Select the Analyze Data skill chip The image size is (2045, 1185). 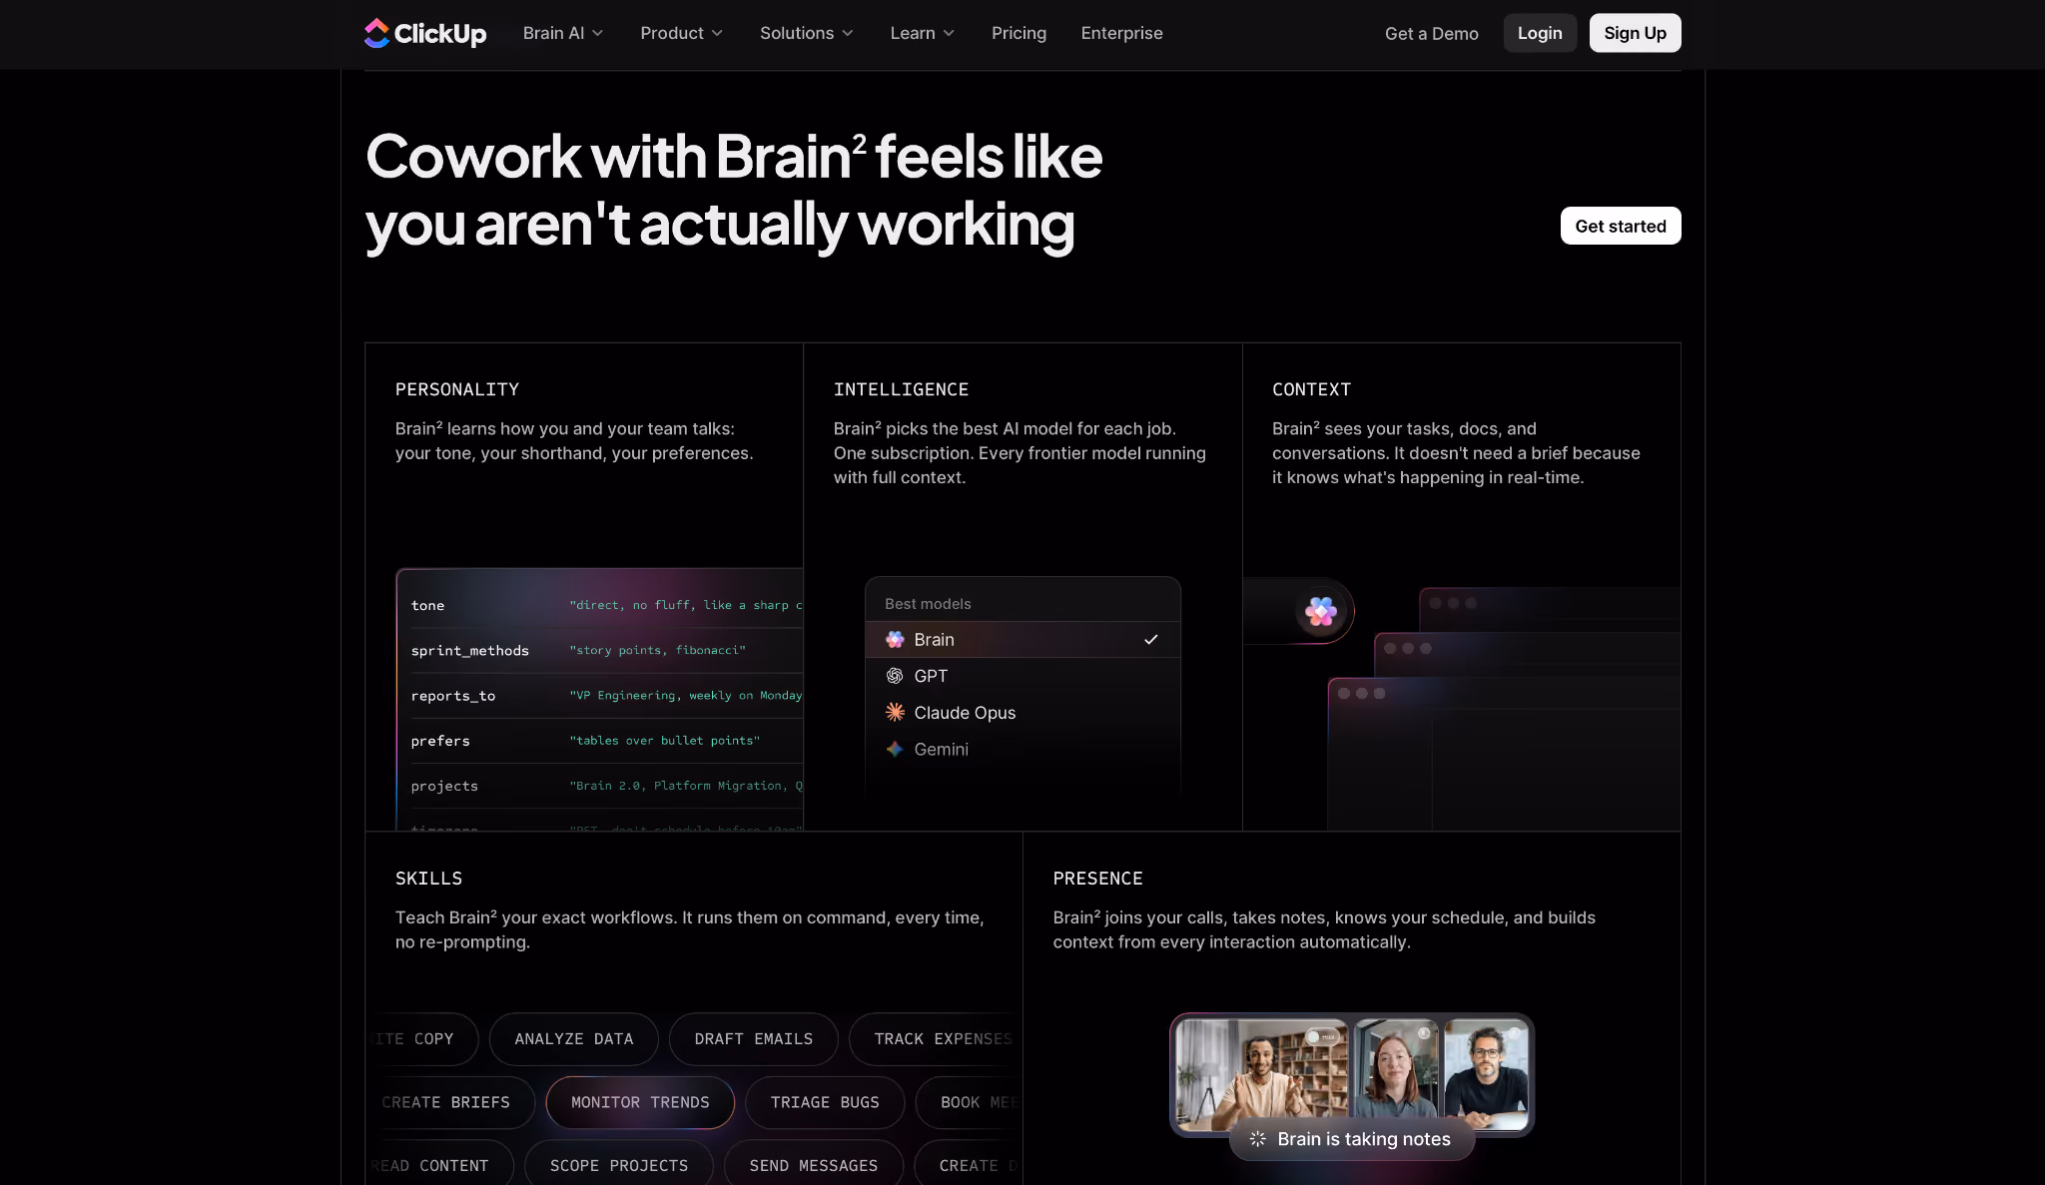(574, 1039)
